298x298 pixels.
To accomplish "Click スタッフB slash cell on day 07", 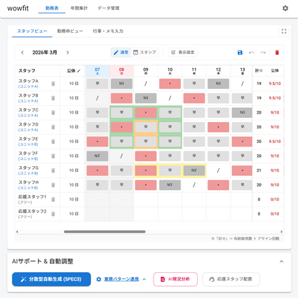I will pyautogui.click(x=97, y=98).
